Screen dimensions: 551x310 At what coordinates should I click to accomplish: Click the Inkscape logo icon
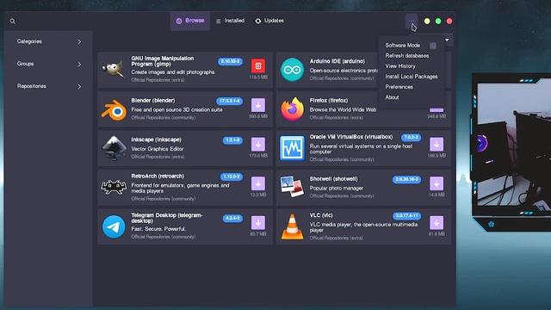point(114,148)
